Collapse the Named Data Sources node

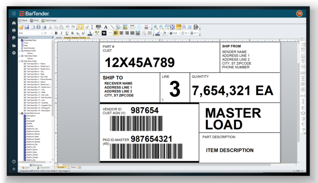click(20, 113)
